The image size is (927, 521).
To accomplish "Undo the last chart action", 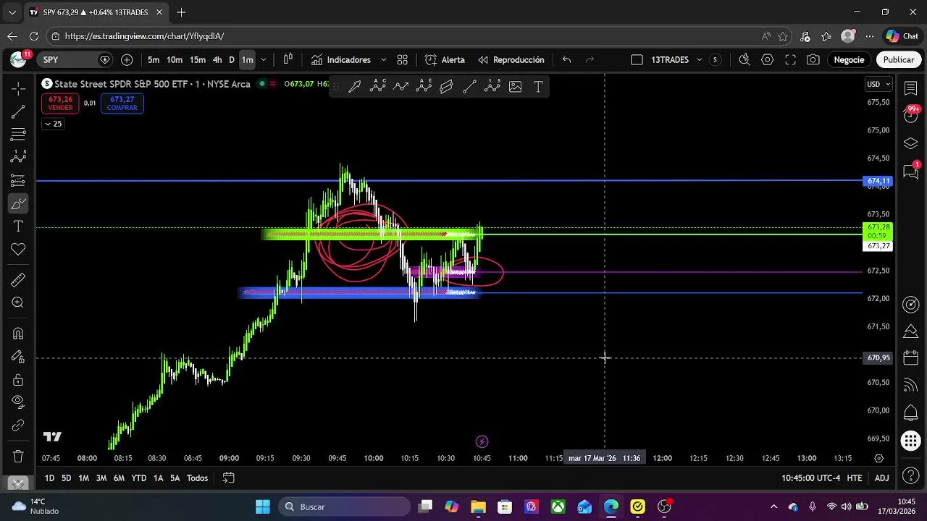I will pos(566,60).
